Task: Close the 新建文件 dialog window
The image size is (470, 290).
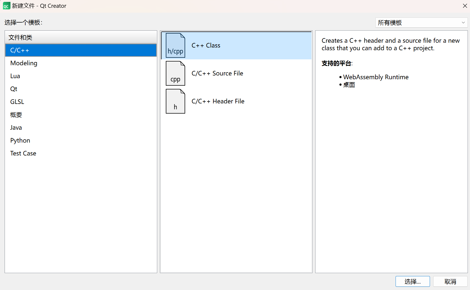Action: point(465,6)
